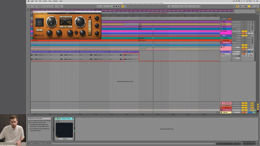Image resolution: width=260 pixels, height=146 pixels.
Task: Select the Master track header
Action: [226, 112]
